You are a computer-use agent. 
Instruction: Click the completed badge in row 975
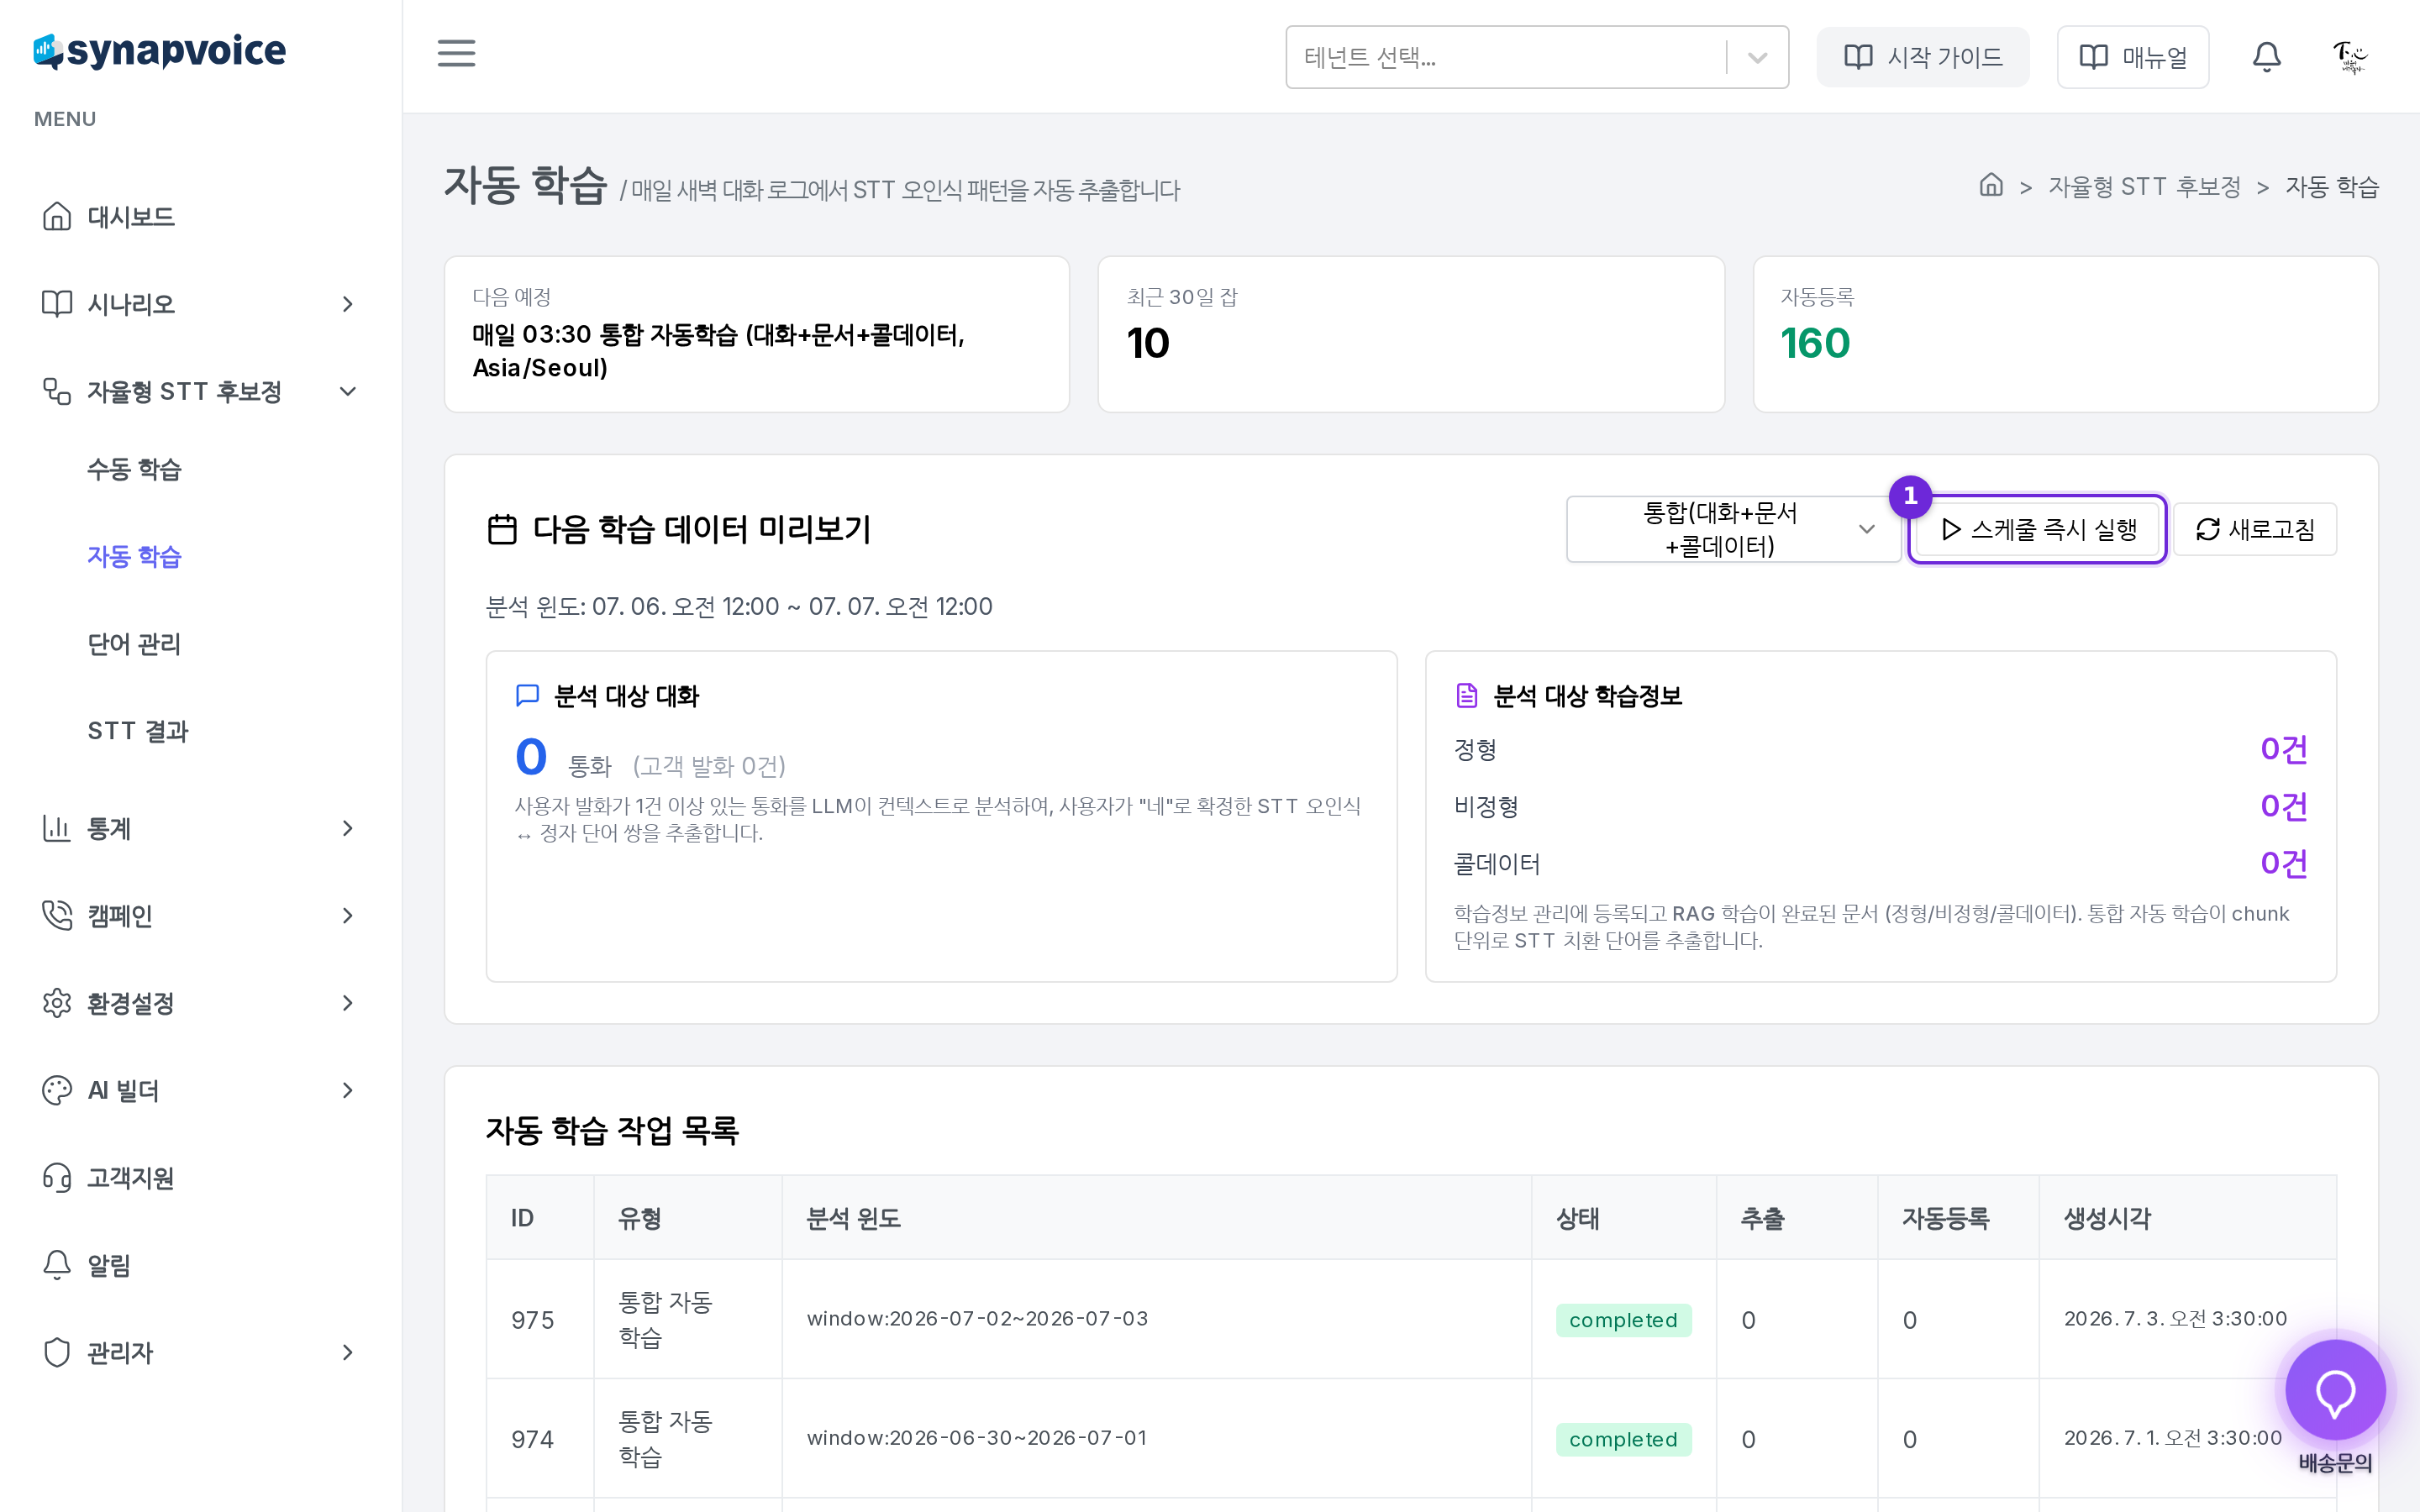1623,1320
